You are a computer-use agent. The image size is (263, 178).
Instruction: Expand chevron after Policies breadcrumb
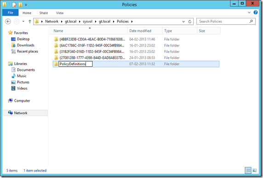(132, 22)
